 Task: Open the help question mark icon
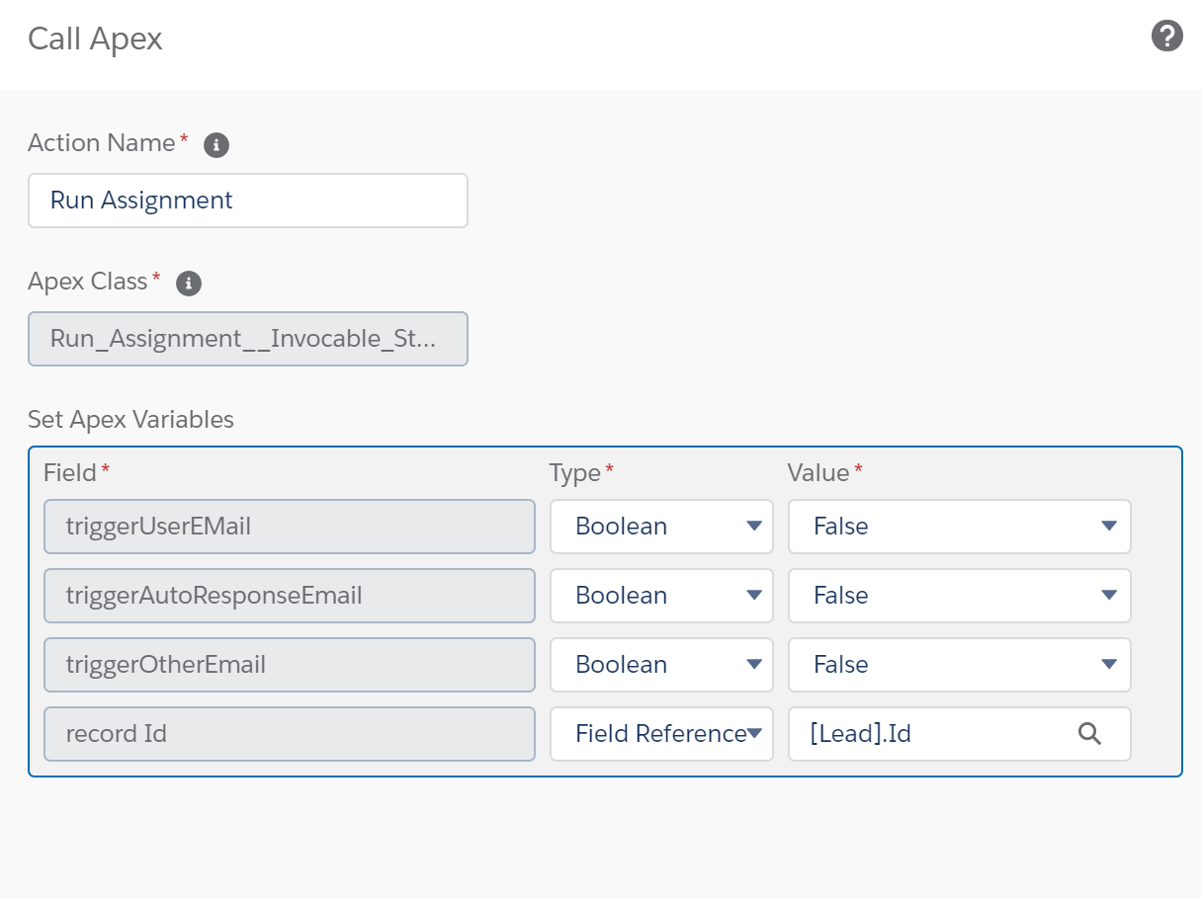pos(1167,37)
